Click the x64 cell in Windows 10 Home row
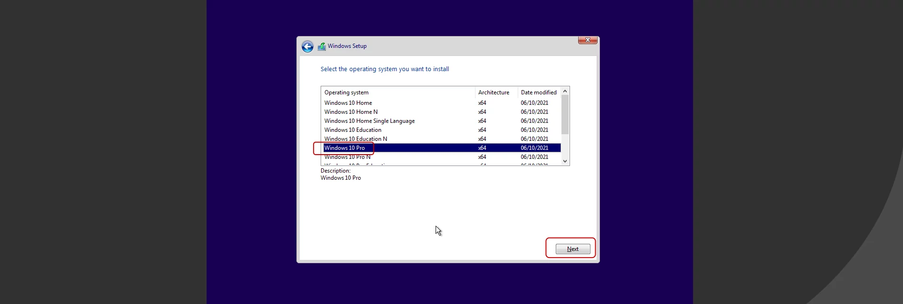Viewport: 903px width, 304px height. coord(482,103)
